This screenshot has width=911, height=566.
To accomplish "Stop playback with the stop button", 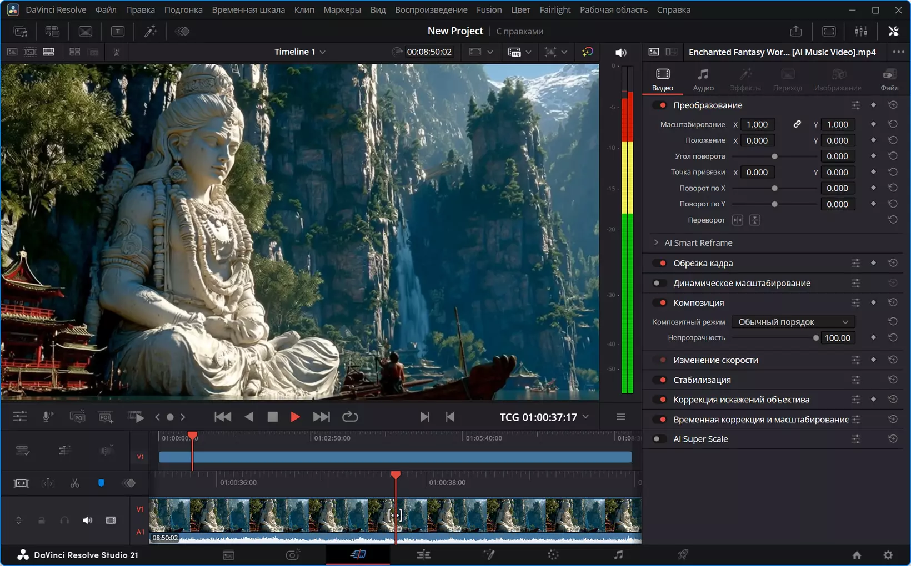I will click(x=272, y=417).
